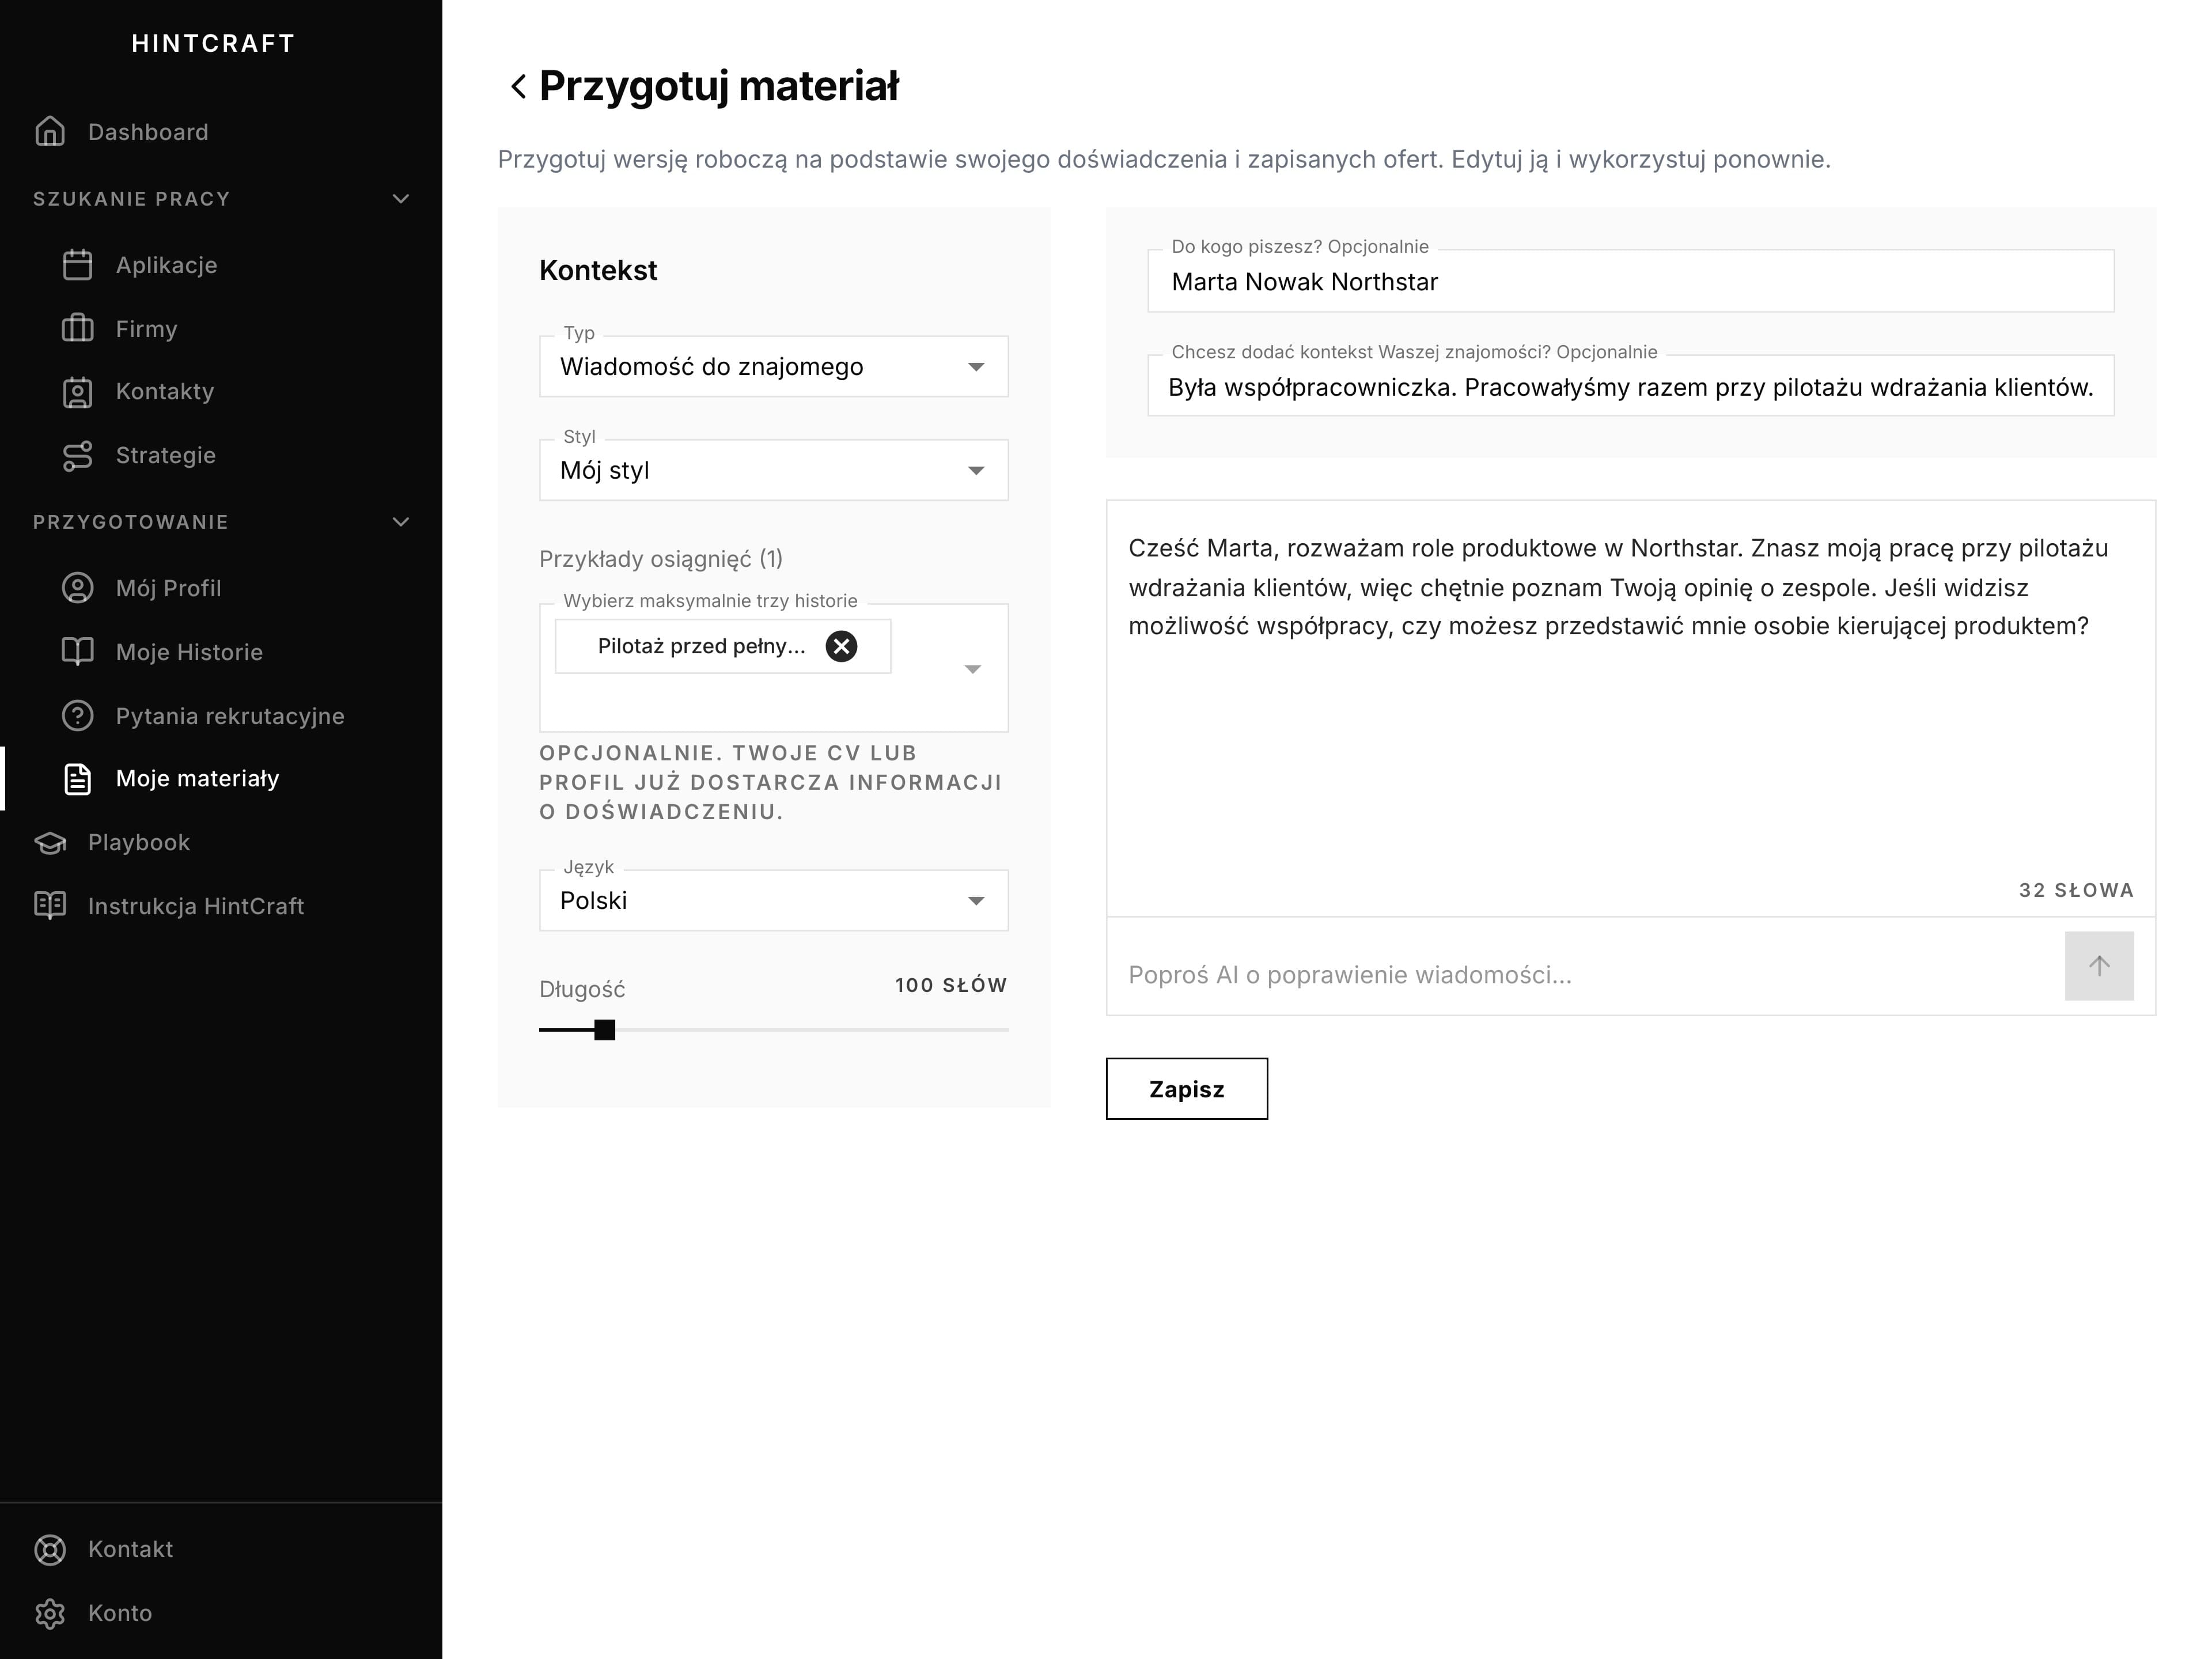Go to the Kontakty page
Screen dimensions: 2212x1659
pyautogui.click(x=221, y=392)
